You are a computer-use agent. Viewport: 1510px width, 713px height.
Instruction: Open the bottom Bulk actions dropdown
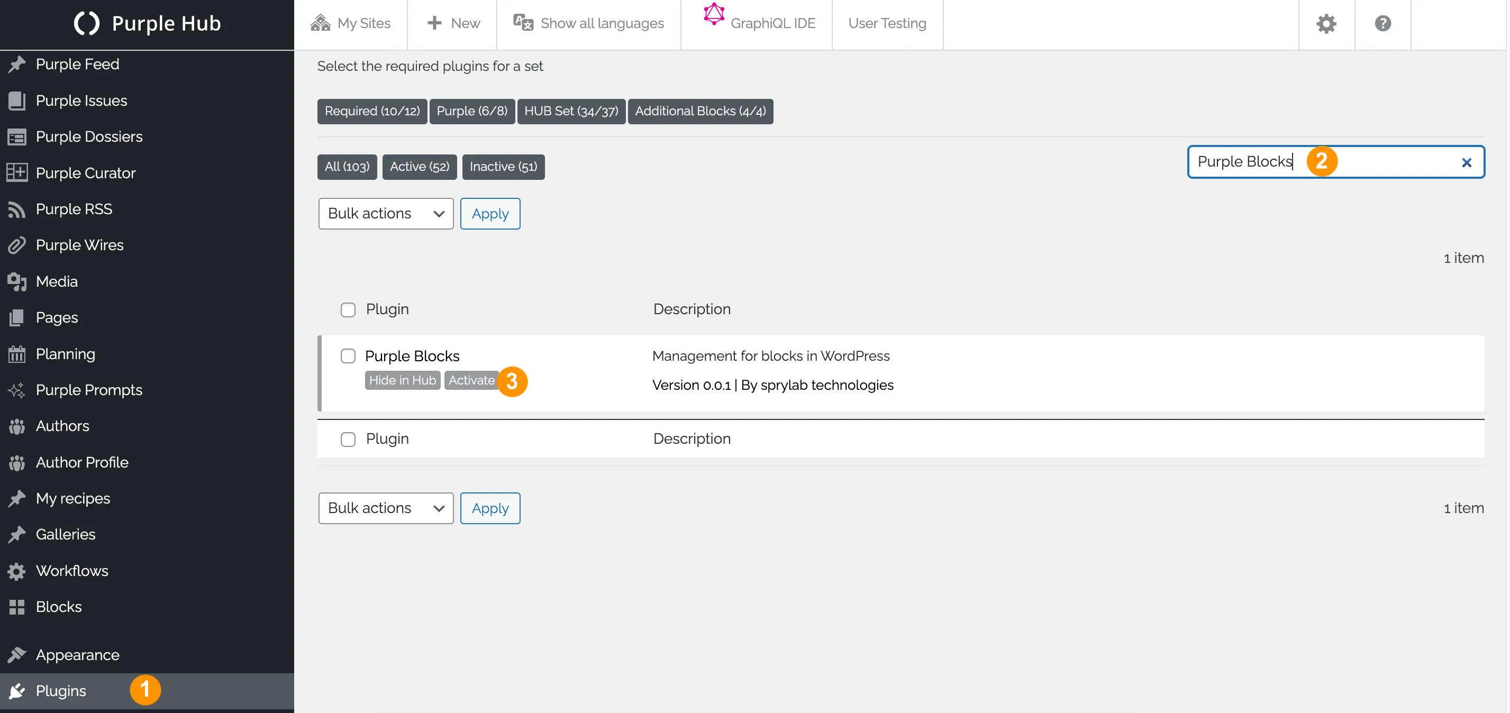click(386, 508)
